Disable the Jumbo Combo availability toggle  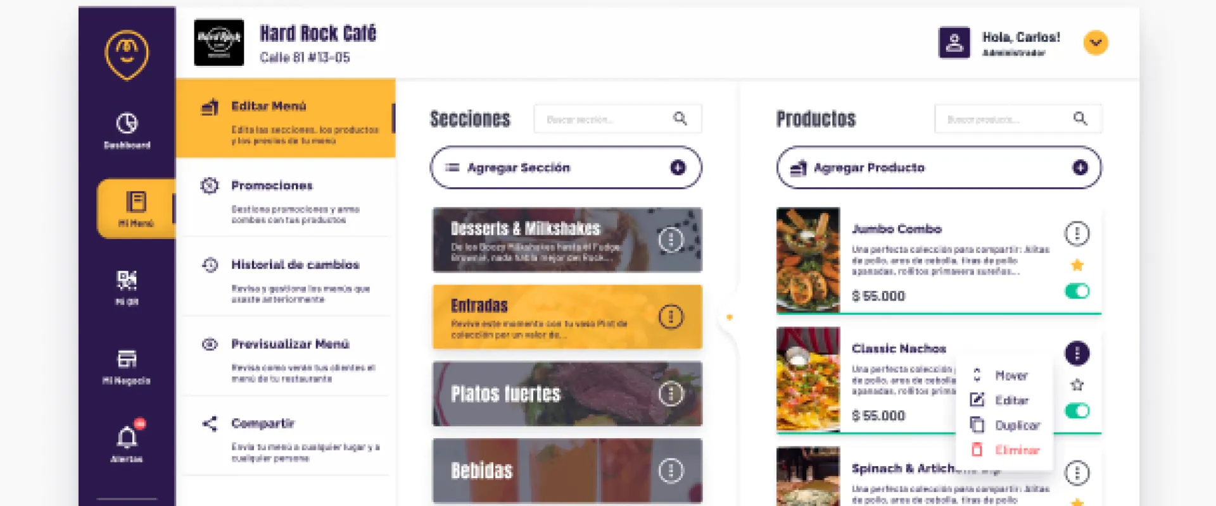1077,291
